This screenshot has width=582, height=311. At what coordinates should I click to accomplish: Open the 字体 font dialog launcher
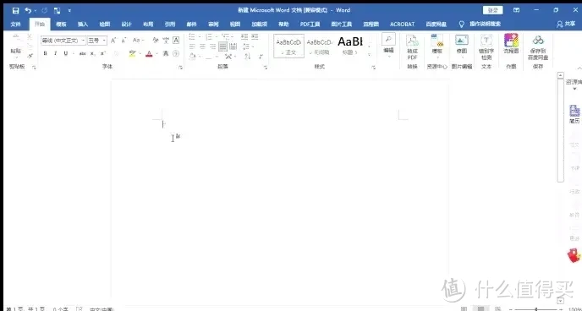click(181, 68)
